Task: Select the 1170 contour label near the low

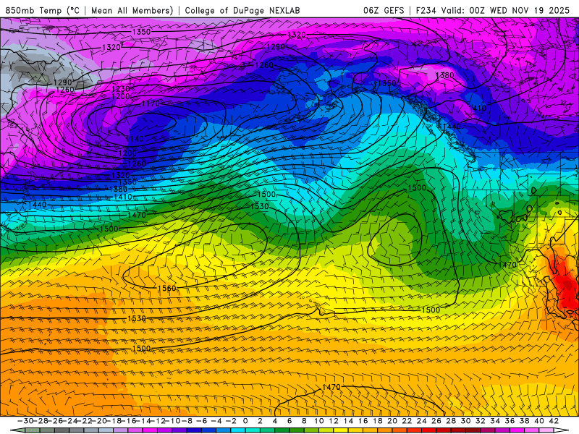Action: pyautogui.click(x=151, y=103)
